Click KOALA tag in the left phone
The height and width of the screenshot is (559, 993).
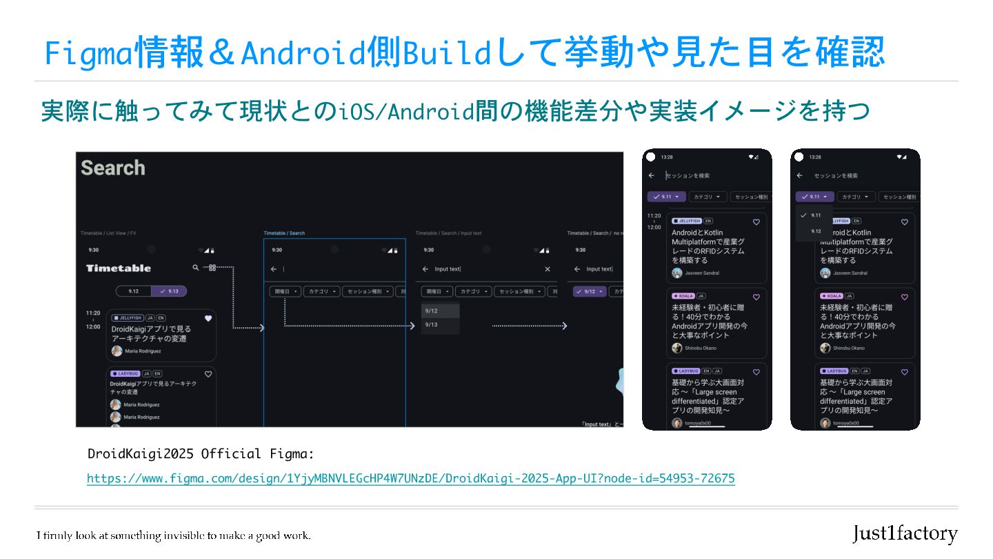point(683,296)
